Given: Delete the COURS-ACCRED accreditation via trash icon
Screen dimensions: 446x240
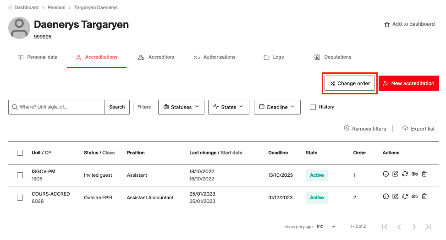Looking at the screenshot, I should 424,196.
